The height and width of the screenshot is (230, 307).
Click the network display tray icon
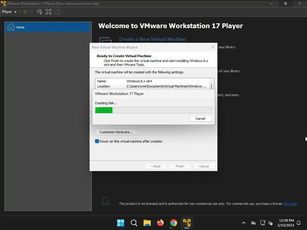[263, 223]
